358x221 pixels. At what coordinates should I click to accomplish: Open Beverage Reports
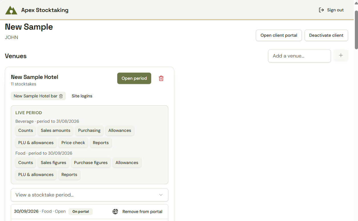point(101,143)
